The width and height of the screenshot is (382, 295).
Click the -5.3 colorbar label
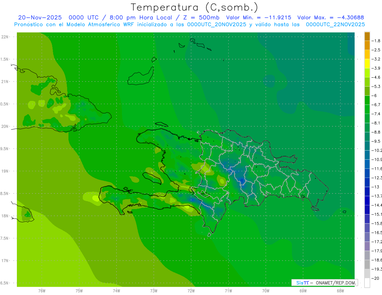(376, 86)
